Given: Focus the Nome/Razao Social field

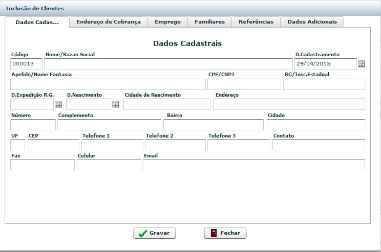Looking at the screenshot, I should click(168, 64).
